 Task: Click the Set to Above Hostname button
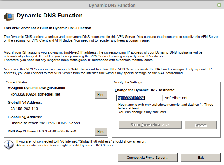[150, 125]
